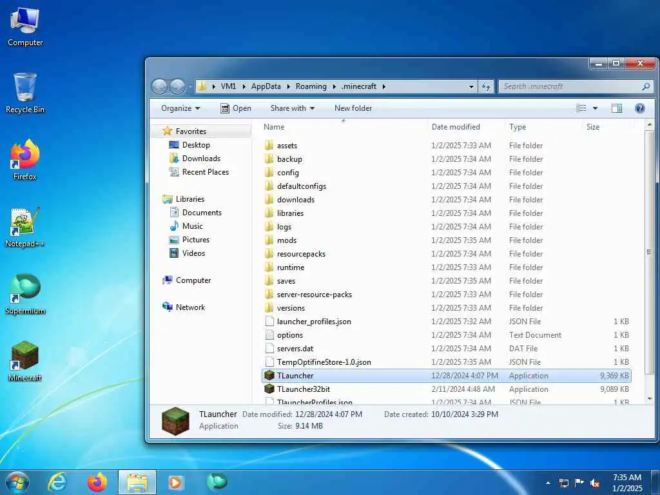This screenshot has width=660, height=495.
Task: Expand the arrow after Roaming in breadcrumb
Action: pos(334,86)
